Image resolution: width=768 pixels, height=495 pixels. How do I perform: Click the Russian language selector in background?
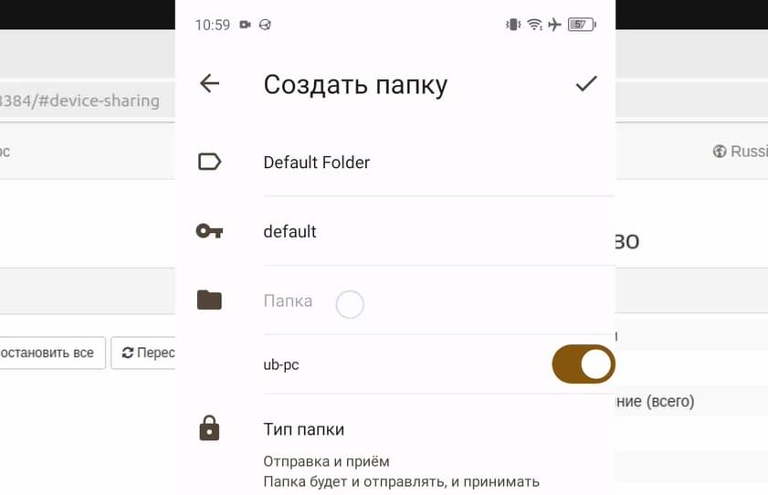(x=740, y=152)
